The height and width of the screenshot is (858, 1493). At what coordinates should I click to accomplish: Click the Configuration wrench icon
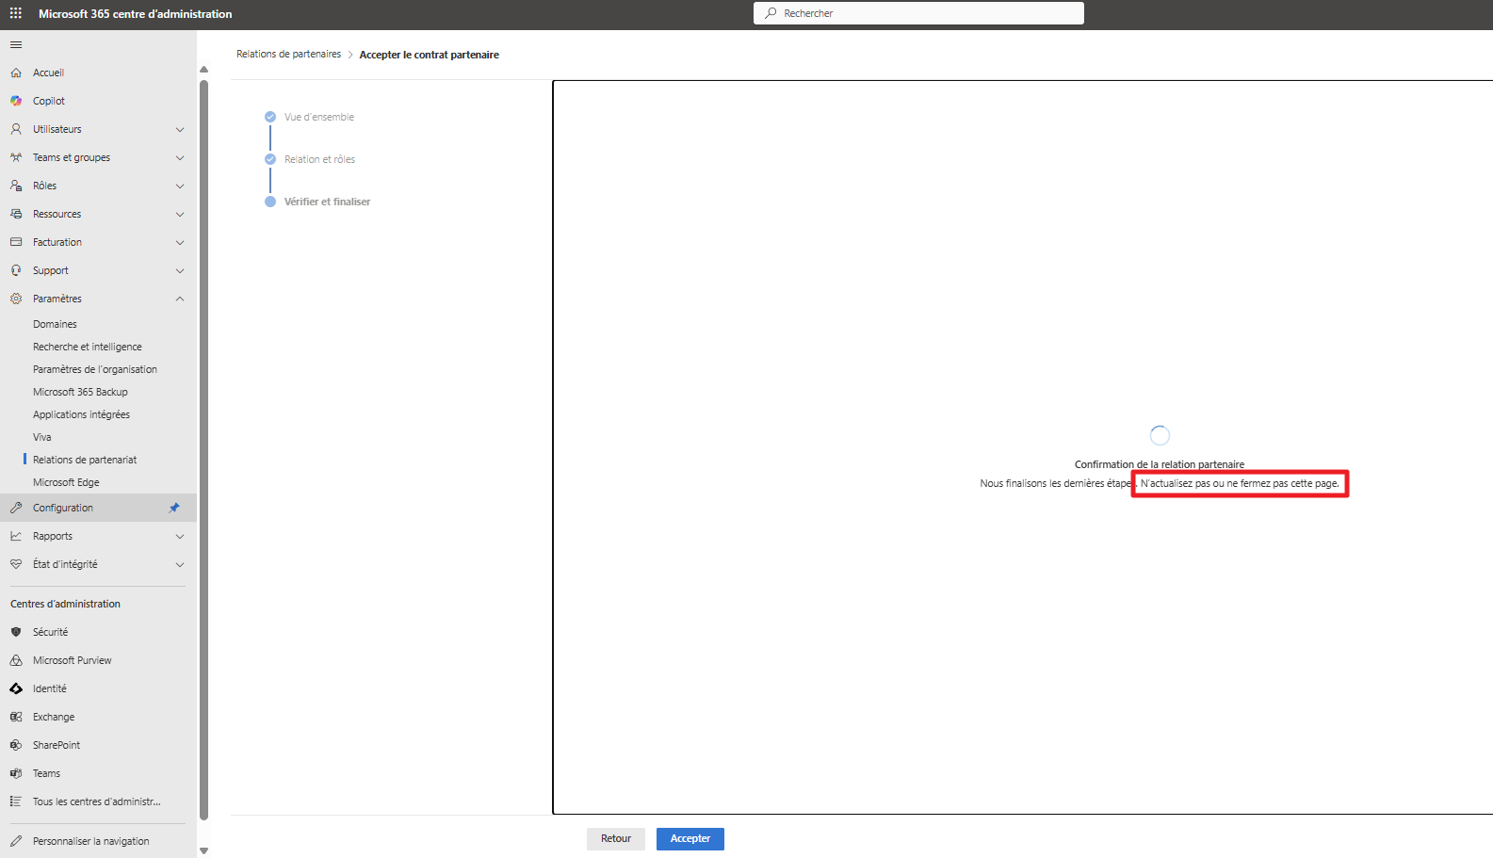[16, 508]
